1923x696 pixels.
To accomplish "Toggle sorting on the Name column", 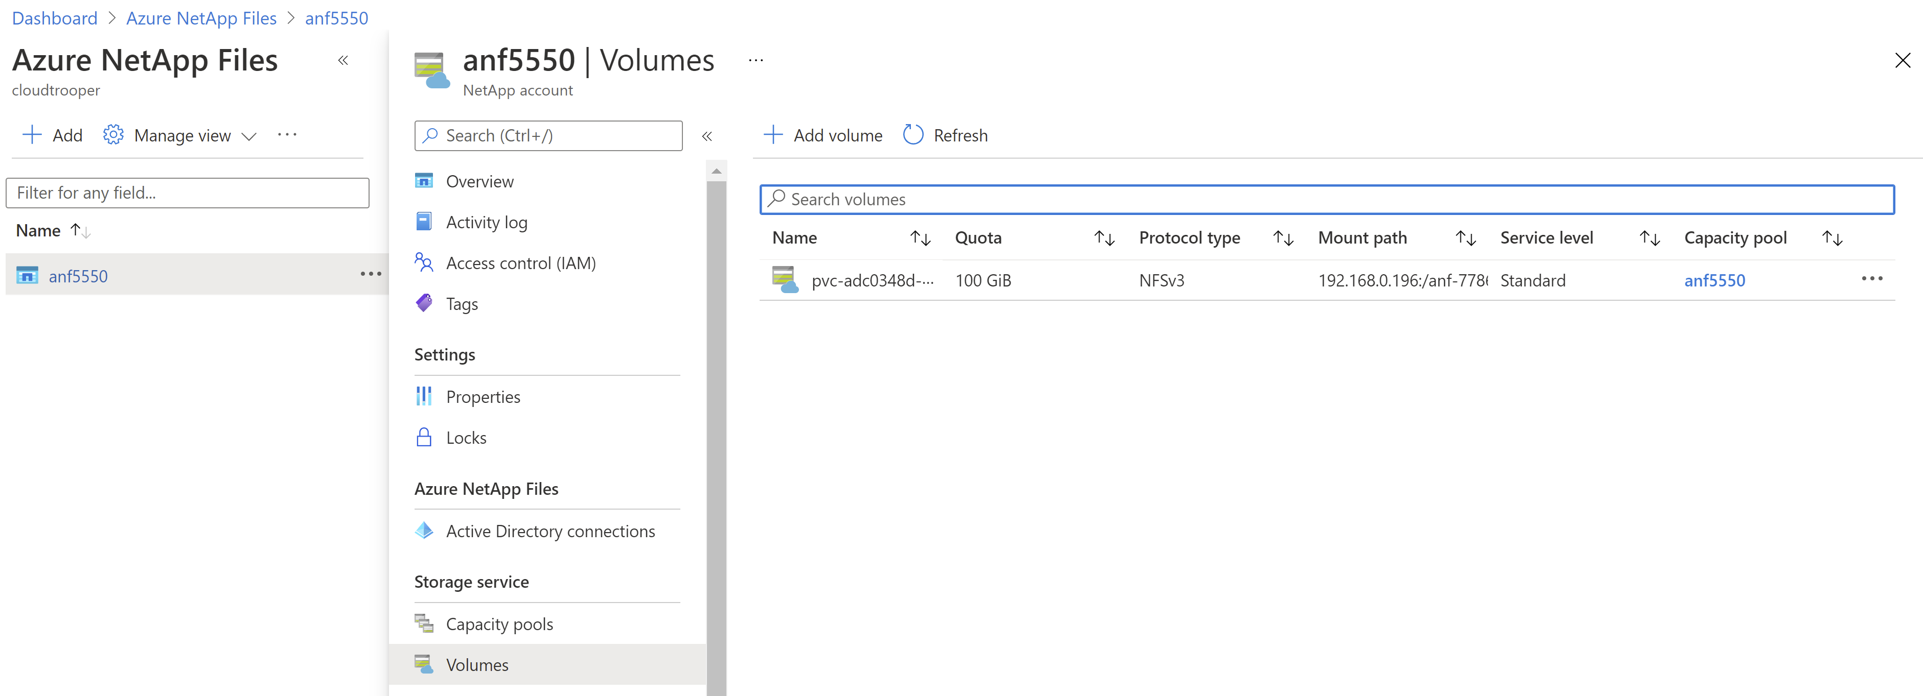I will coord(920,237).
